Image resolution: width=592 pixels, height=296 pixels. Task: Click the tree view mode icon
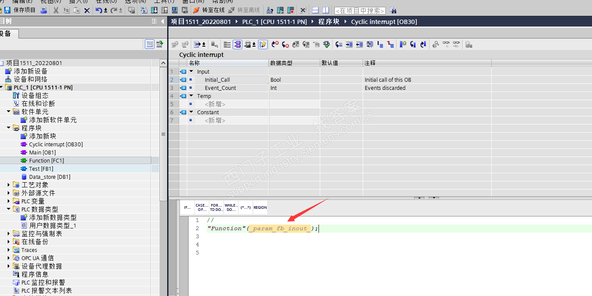coord(149,44)
